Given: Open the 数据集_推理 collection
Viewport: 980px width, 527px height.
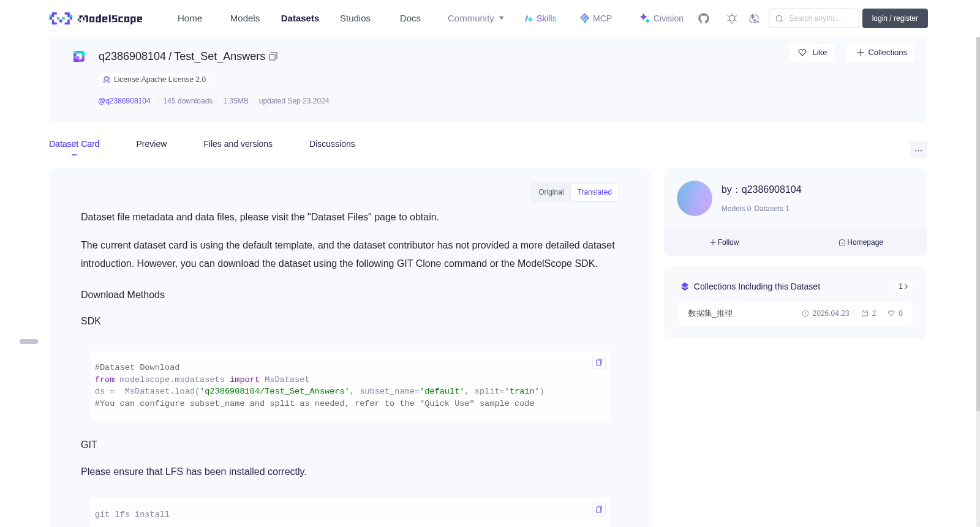Looking at the screenshot, I should click(710, 313).
